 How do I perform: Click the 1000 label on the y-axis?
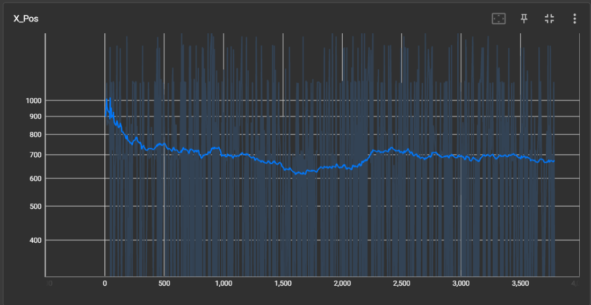34,100
